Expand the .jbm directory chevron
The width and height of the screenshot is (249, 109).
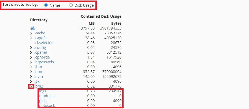click(x=31, y=67)
